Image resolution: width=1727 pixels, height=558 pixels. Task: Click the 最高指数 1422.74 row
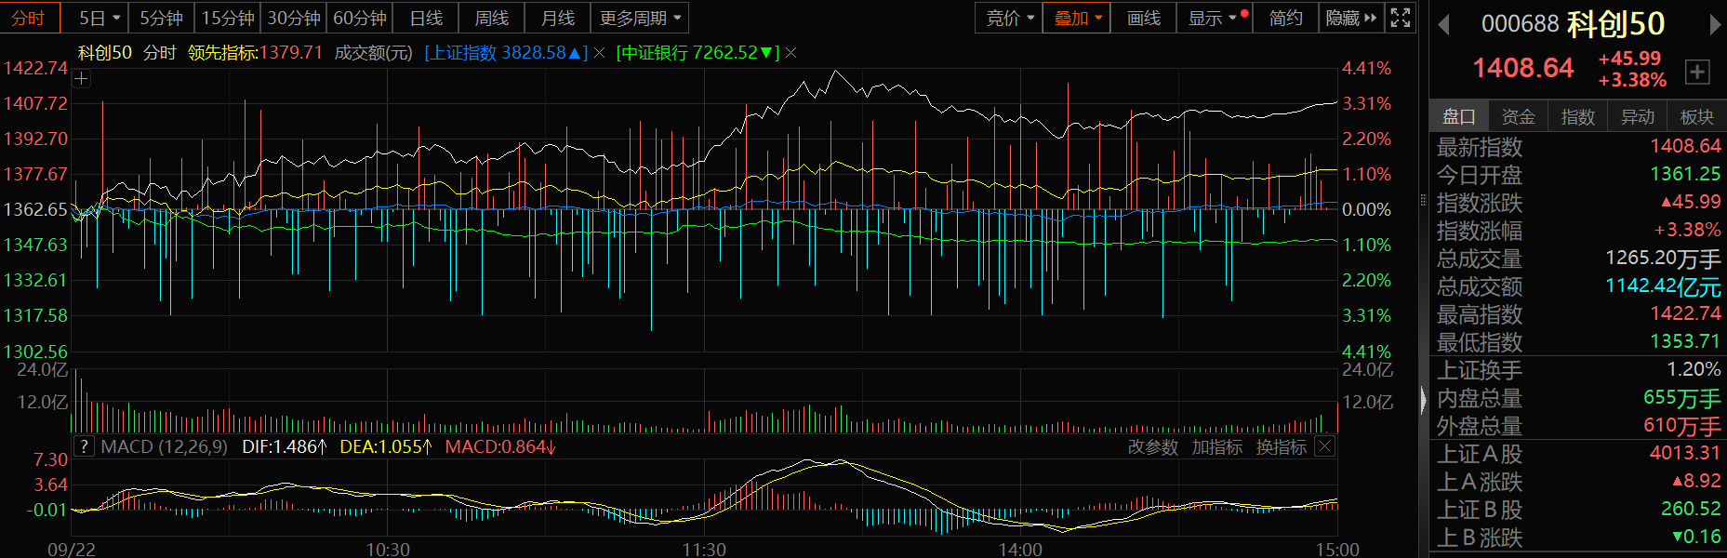point(1578,314)
